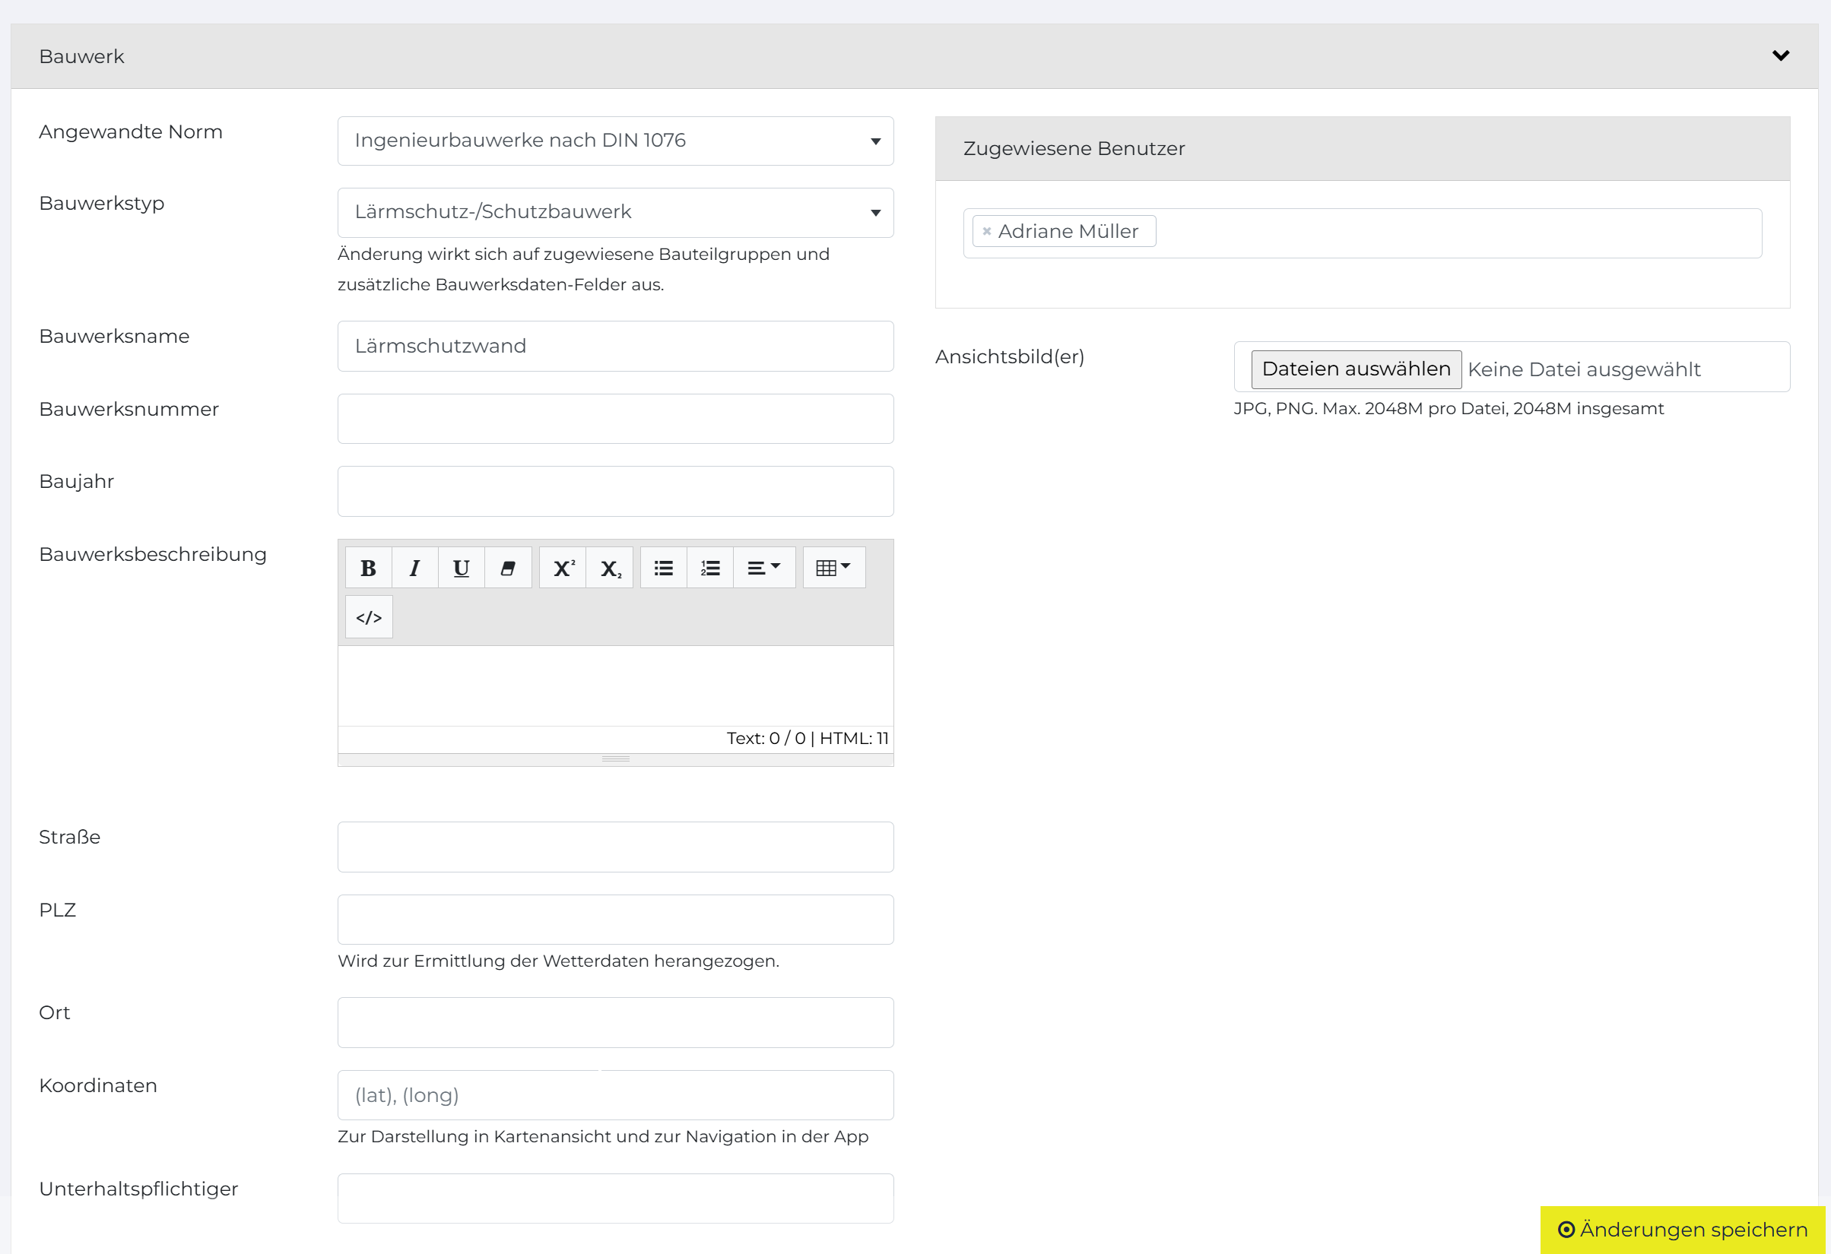Open the code view of the editor

tap(369, 618)
